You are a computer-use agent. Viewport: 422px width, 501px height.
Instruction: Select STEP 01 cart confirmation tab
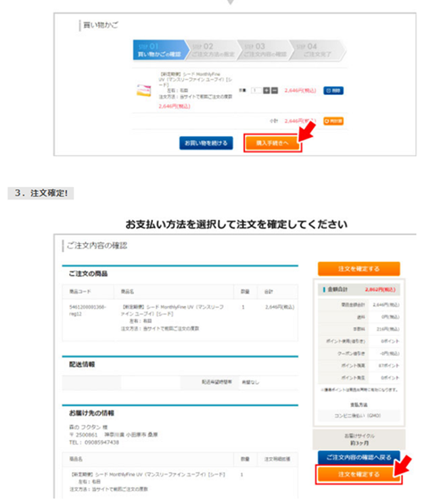tap(157, 50)
